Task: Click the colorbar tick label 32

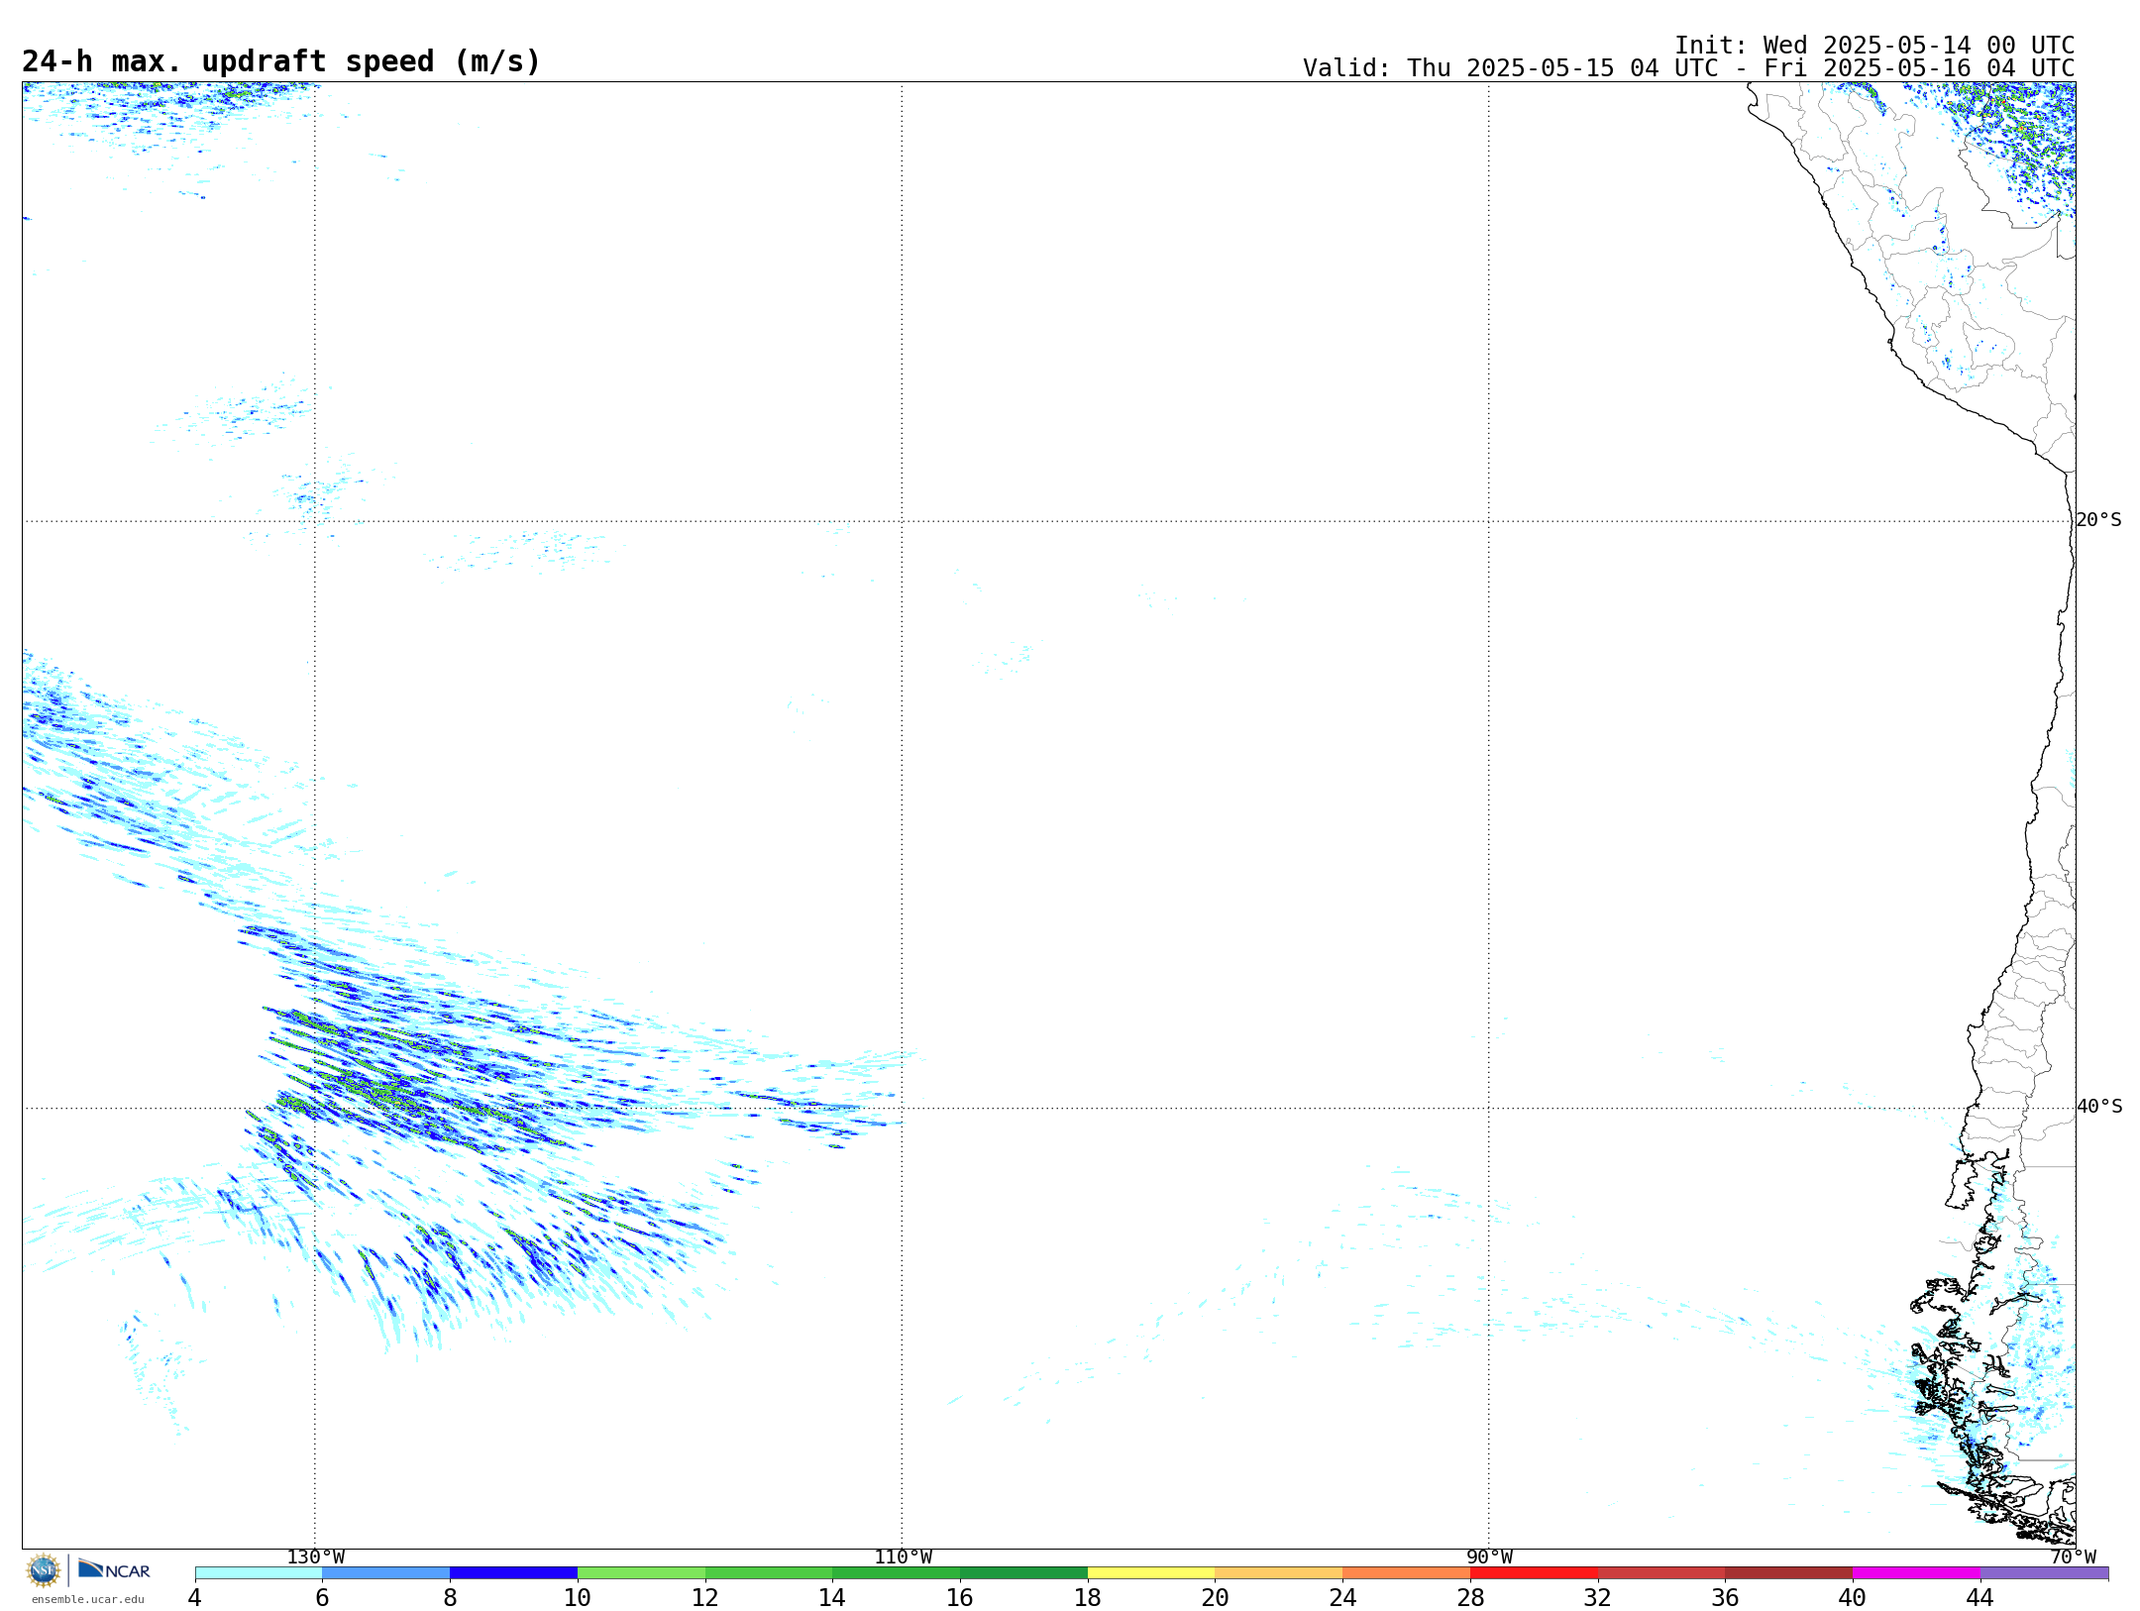Action: (1598, 1598)
